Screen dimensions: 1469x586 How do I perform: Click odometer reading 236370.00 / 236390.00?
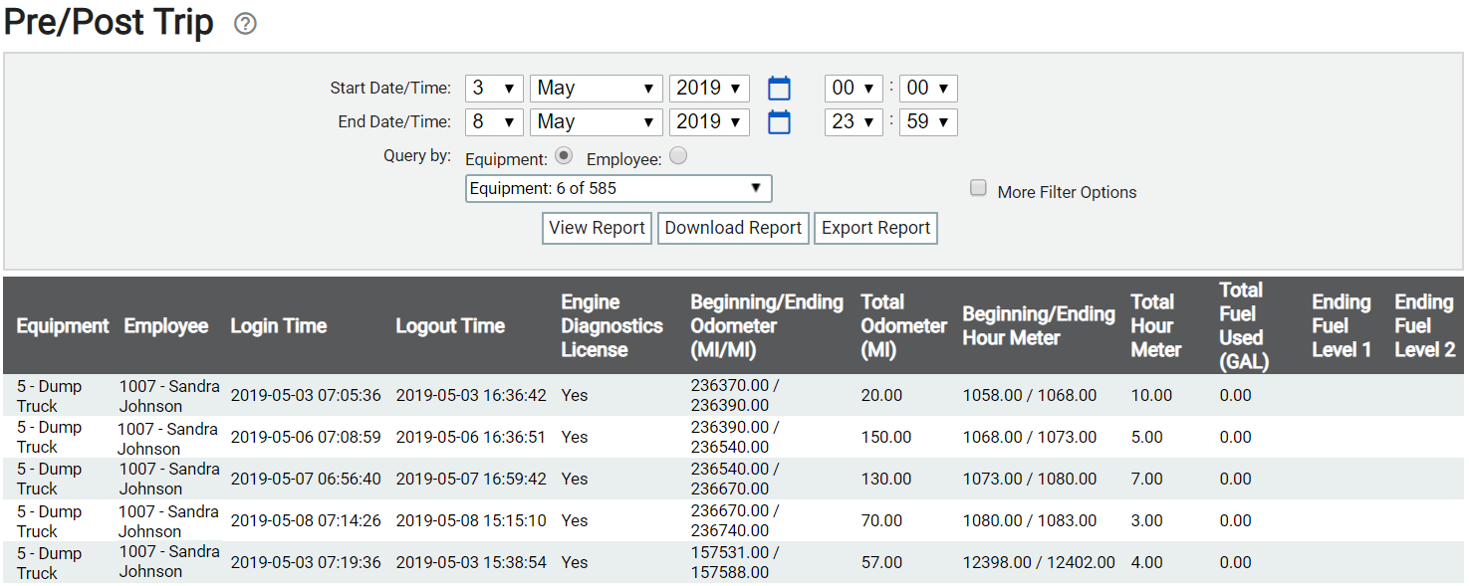[735, 396]
